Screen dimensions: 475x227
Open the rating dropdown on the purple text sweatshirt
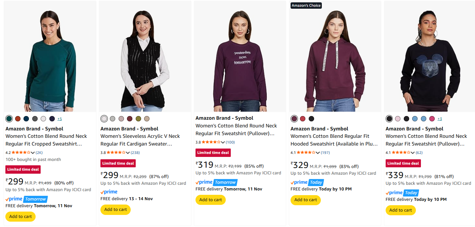click(x=223, y=142)
